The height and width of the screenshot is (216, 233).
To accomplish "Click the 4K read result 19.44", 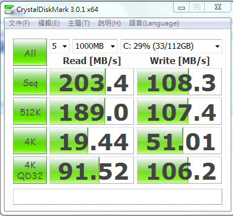I will click(92, 141).
